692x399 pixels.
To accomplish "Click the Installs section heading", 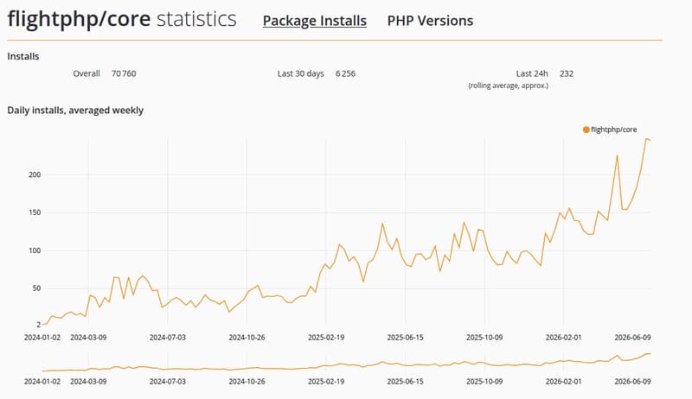I will point(23,56).
